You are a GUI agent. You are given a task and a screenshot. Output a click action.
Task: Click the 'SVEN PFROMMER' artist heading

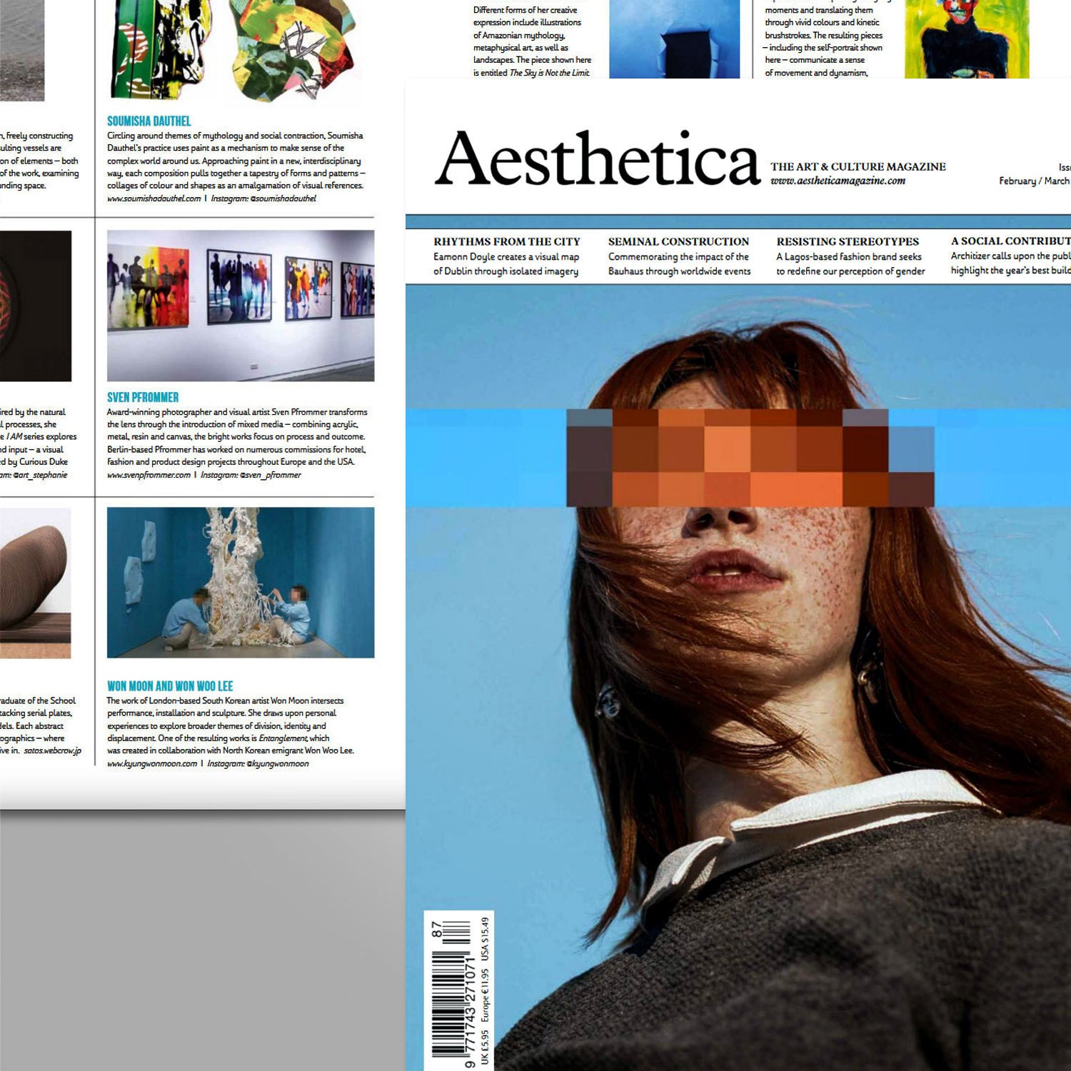143,398
